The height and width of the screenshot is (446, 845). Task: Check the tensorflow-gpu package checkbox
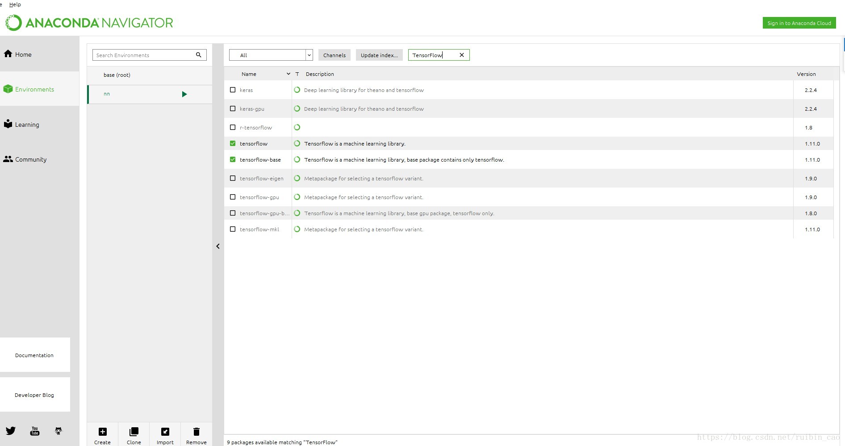pos(233,197)
